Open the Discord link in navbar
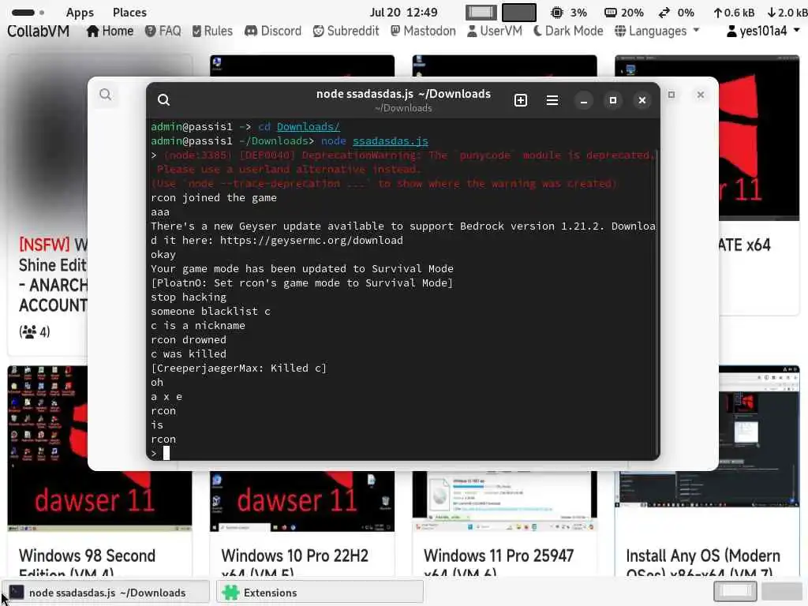 [x=272, y=31]
